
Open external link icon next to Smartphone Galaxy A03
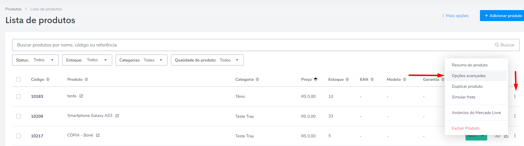117,116
